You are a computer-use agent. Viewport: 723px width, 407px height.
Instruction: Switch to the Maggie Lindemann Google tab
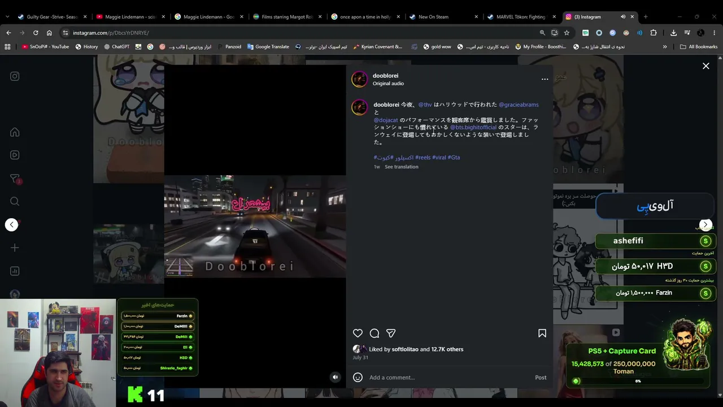(209, 17)
